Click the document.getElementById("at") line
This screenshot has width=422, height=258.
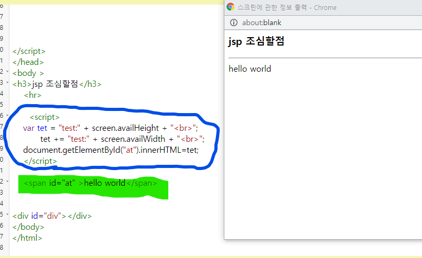coord(111,150)
